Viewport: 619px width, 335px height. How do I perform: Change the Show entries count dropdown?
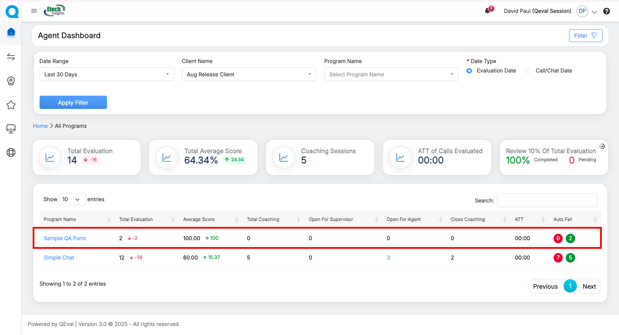[x=72, y=199]
